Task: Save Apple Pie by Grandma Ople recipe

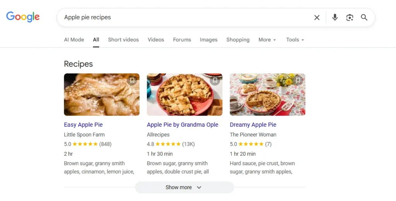Action: point(215,80)
